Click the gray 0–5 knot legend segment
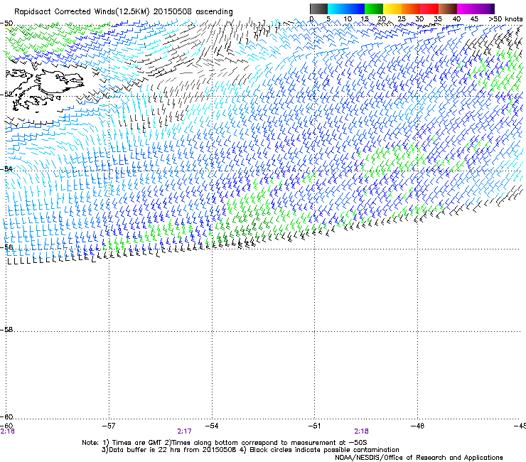 coord(318,9)
